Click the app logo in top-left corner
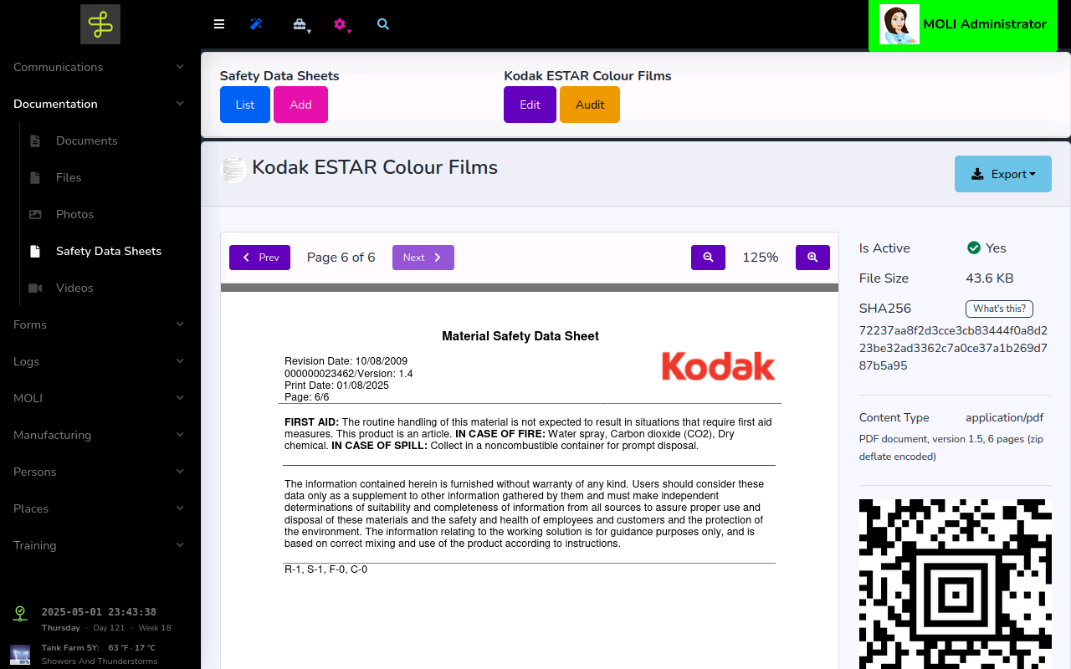Viewport: 1071px width, 669px height. click(100, 24)
